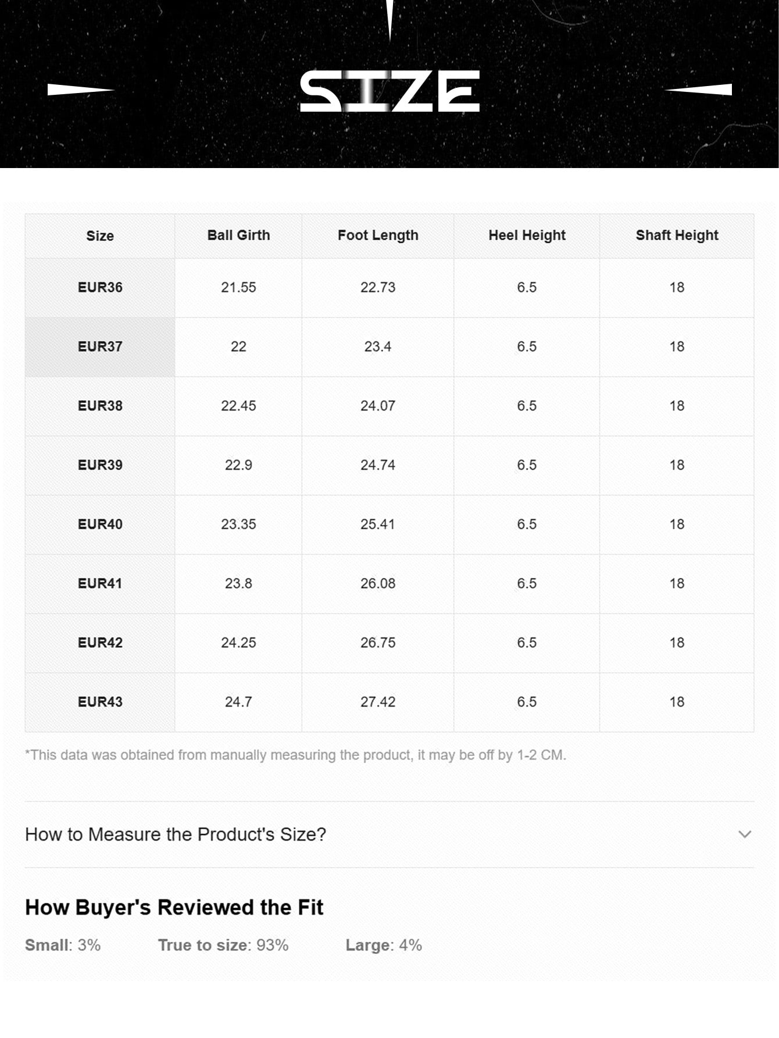Click the SIZE banner title
The image size is (779, 1038).
click(x=389, y=91)
